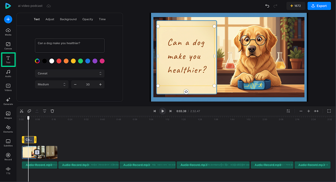The height and width of the screenshot is (182, 336).
Task: Open the Elements panel
Action: 8,129
